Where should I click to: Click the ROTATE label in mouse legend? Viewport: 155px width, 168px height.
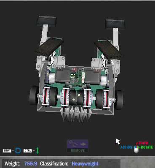pos(147,147)
